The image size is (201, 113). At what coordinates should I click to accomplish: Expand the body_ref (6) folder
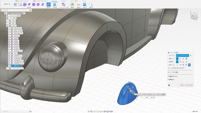pos(7,28)
